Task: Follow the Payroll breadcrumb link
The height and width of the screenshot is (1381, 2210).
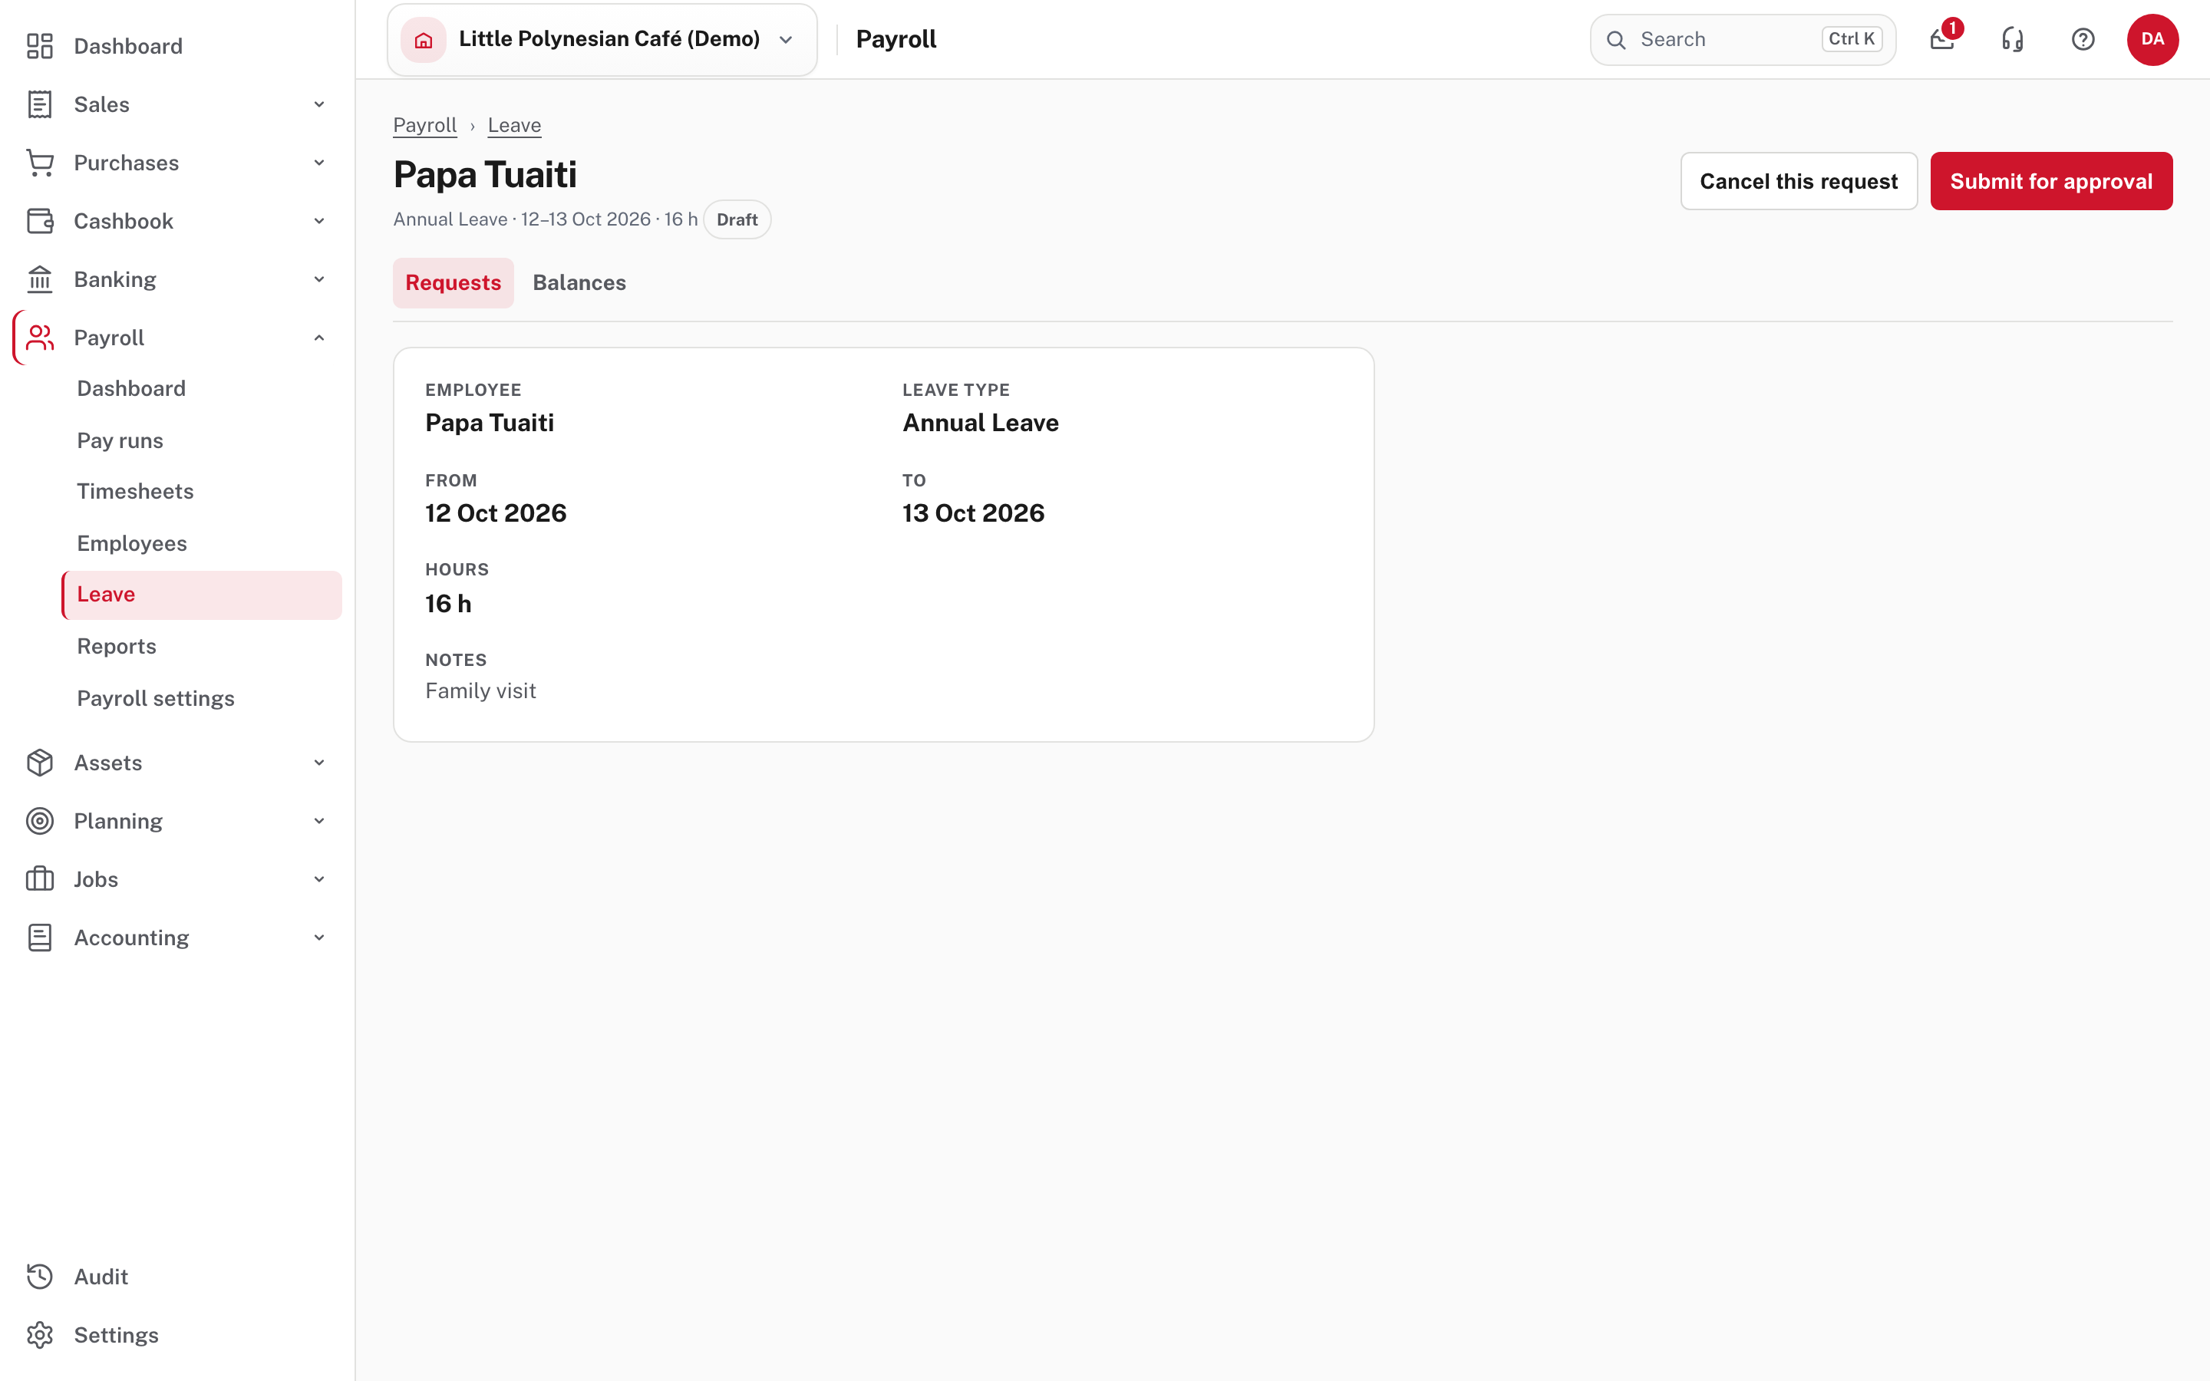Action: coord(424,125)
